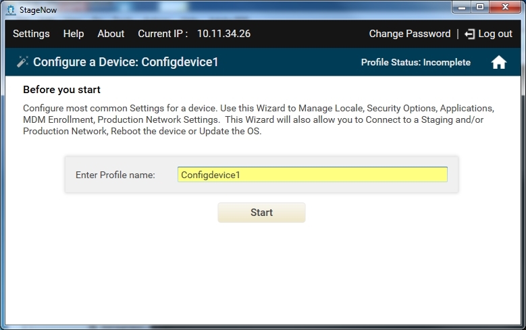Open the Help menu
Viewport: 526px width, 330px height.
(74, 34)
